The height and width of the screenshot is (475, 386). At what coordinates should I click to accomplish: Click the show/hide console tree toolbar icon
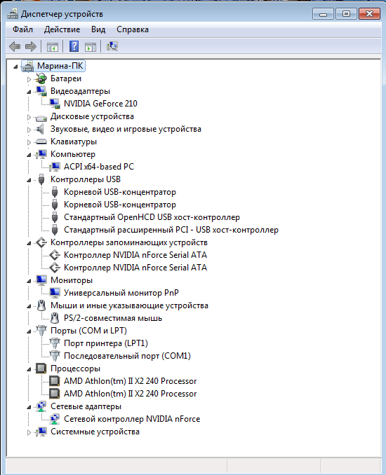click(x=52, y=47)
